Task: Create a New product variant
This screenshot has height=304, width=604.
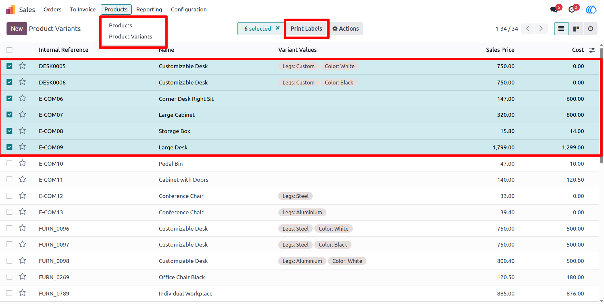Action: [17, 29]
